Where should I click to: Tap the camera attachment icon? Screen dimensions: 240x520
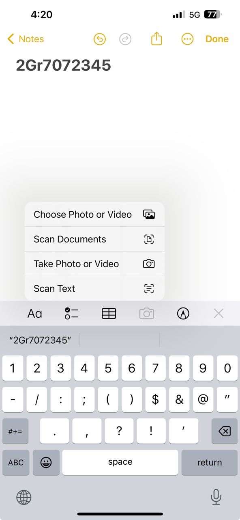(146, 313)
